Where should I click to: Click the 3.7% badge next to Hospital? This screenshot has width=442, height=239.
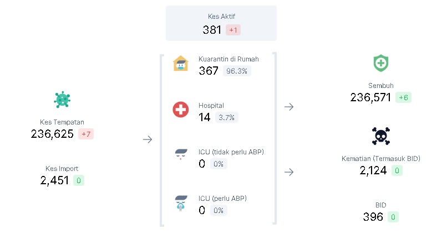click(x=227, y=117)
